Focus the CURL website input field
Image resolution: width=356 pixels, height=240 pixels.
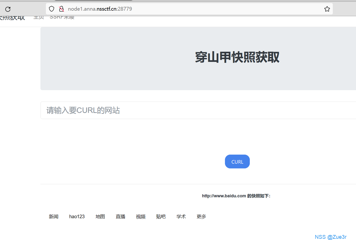(198, 110)
